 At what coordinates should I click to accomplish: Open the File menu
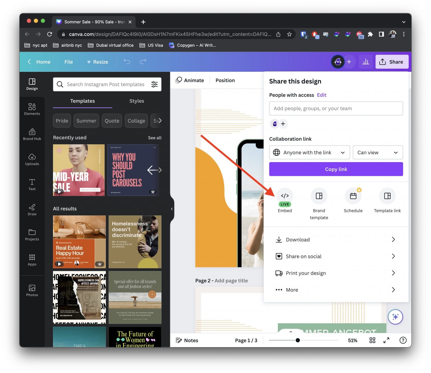point(68,62)
